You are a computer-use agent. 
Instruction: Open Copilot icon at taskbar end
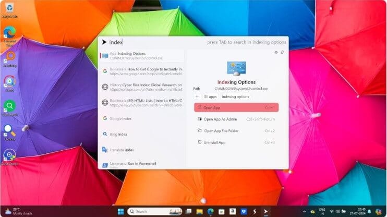378,212
